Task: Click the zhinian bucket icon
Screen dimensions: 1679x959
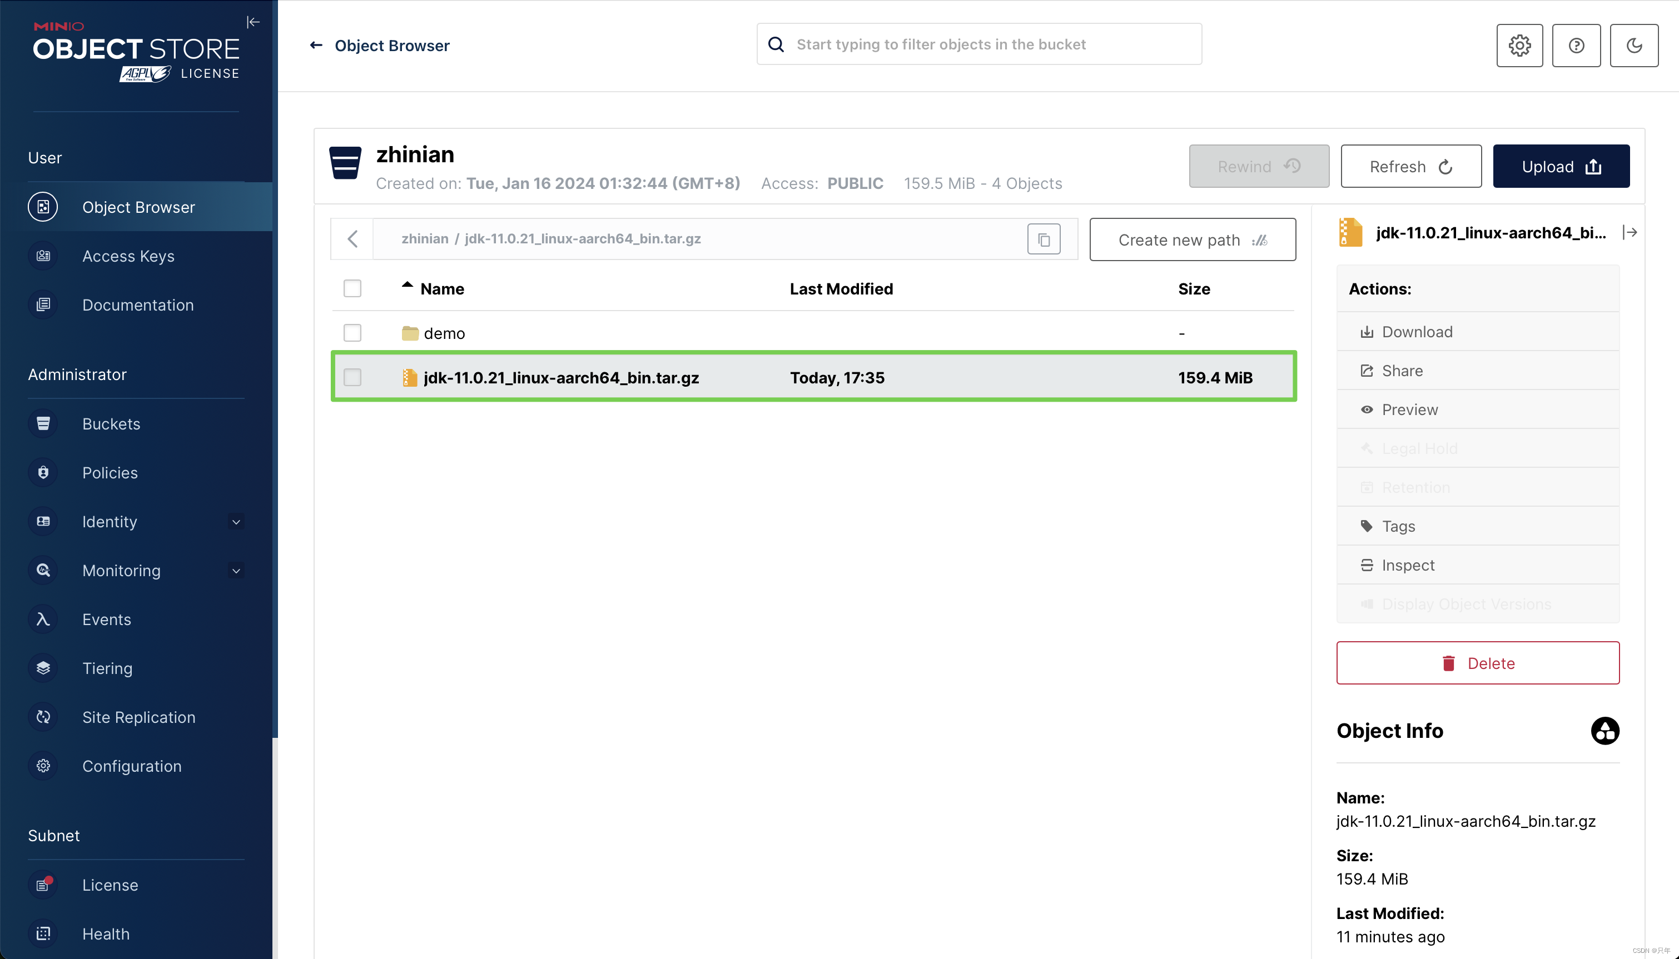Action: [345, 163]
